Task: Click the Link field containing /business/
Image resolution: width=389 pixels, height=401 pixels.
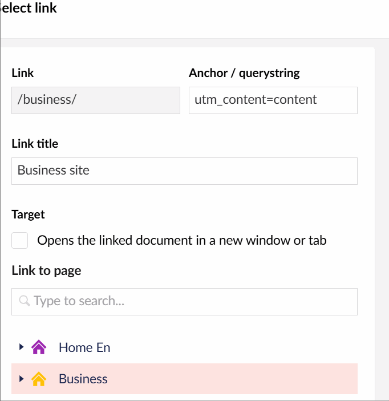Action: [x=96, y=100]
